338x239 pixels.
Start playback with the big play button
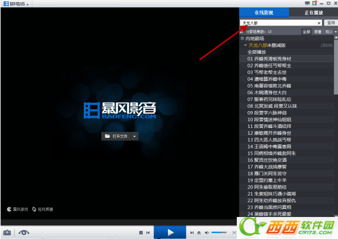coord(170,232)
